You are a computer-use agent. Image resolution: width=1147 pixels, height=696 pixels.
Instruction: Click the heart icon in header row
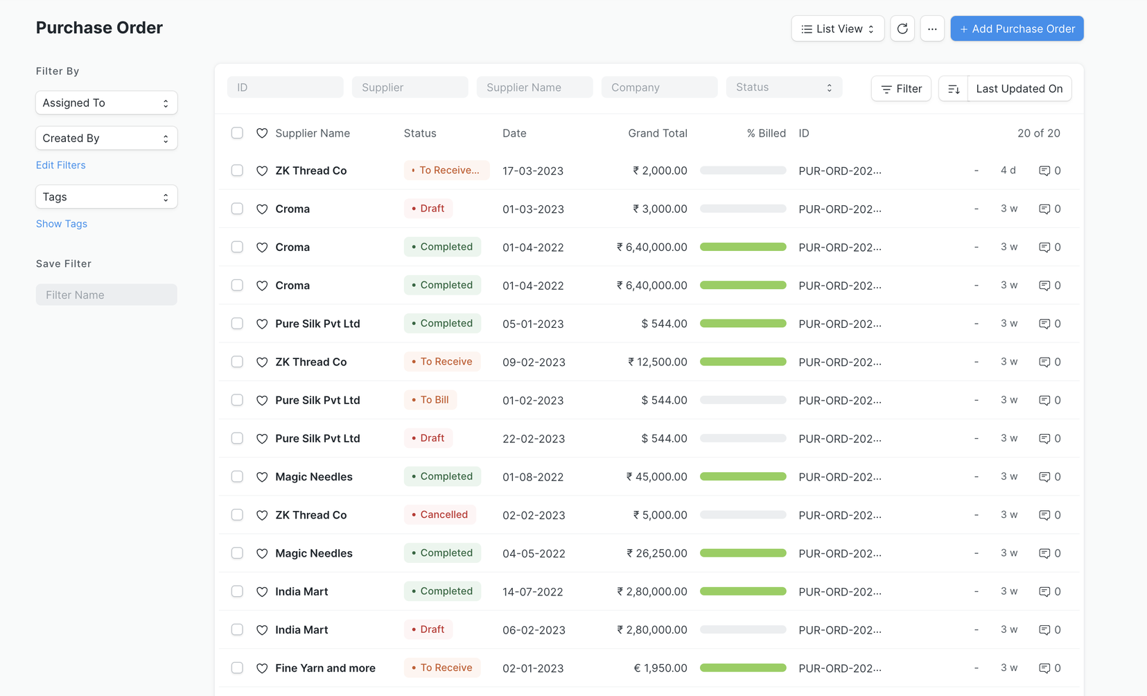262,133
